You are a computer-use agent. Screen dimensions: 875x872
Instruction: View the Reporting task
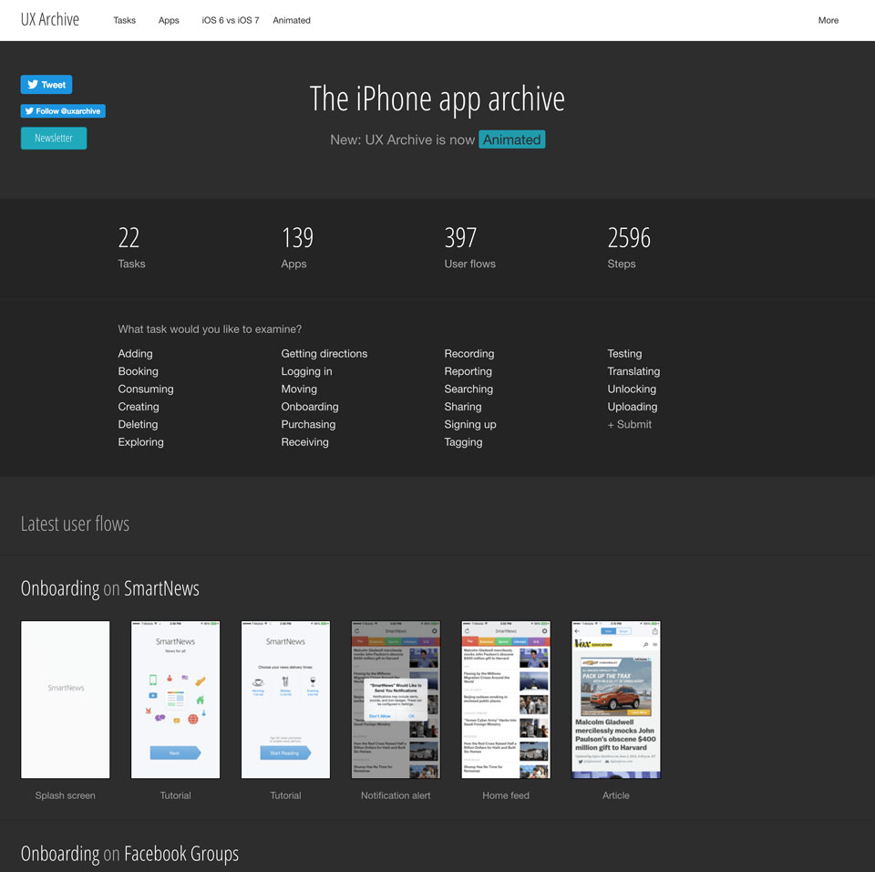468,371
